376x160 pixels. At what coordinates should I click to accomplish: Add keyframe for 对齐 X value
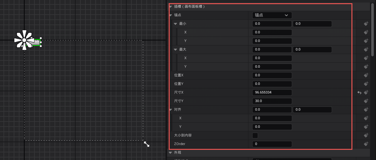(x=366, y=118)
